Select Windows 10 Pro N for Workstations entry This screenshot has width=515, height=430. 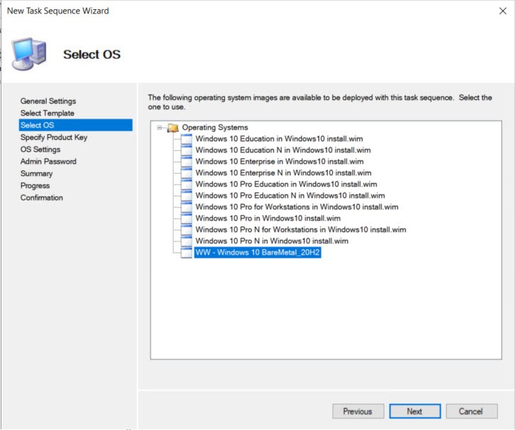click(x=301, y=230)
